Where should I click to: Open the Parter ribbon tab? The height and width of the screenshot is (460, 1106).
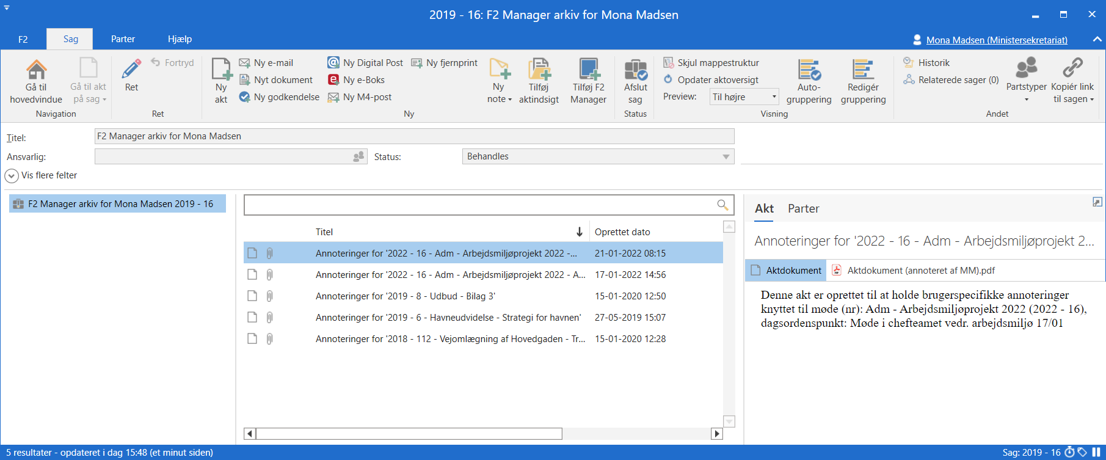click(123, 39)
